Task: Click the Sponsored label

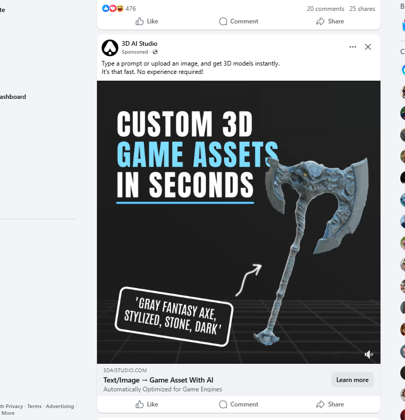Action: pos(134,52)
